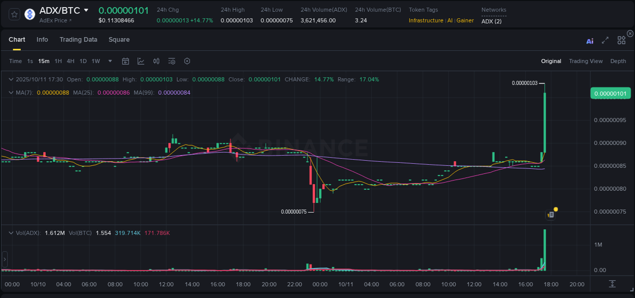Expand chart to fullscreen with arrows icon
This screenshot has height=298, width=635.
point(605,41)
